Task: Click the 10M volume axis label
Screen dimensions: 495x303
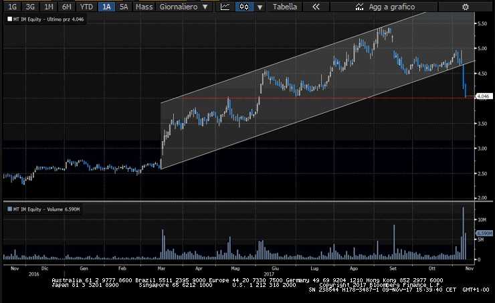Action: pos(482,219)
